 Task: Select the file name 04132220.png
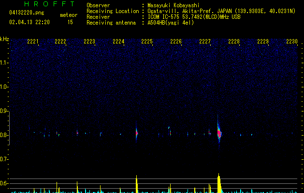tap(27, 13)
